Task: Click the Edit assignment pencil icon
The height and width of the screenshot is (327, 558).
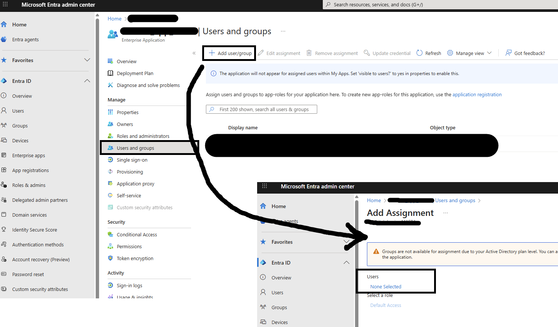Action: [261, 53]
